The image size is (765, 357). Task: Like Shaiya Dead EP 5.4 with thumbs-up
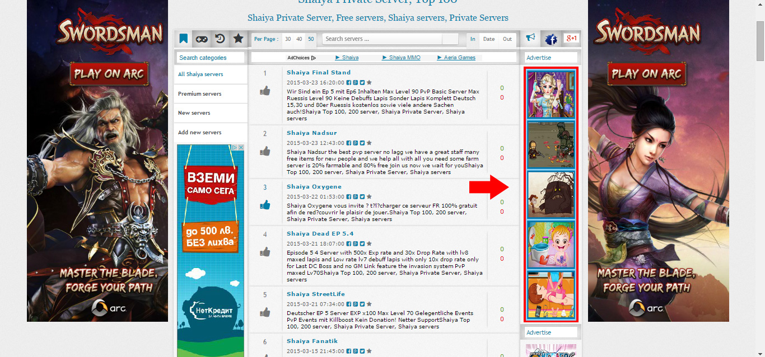pyautogui.click(x=265, y=252)
